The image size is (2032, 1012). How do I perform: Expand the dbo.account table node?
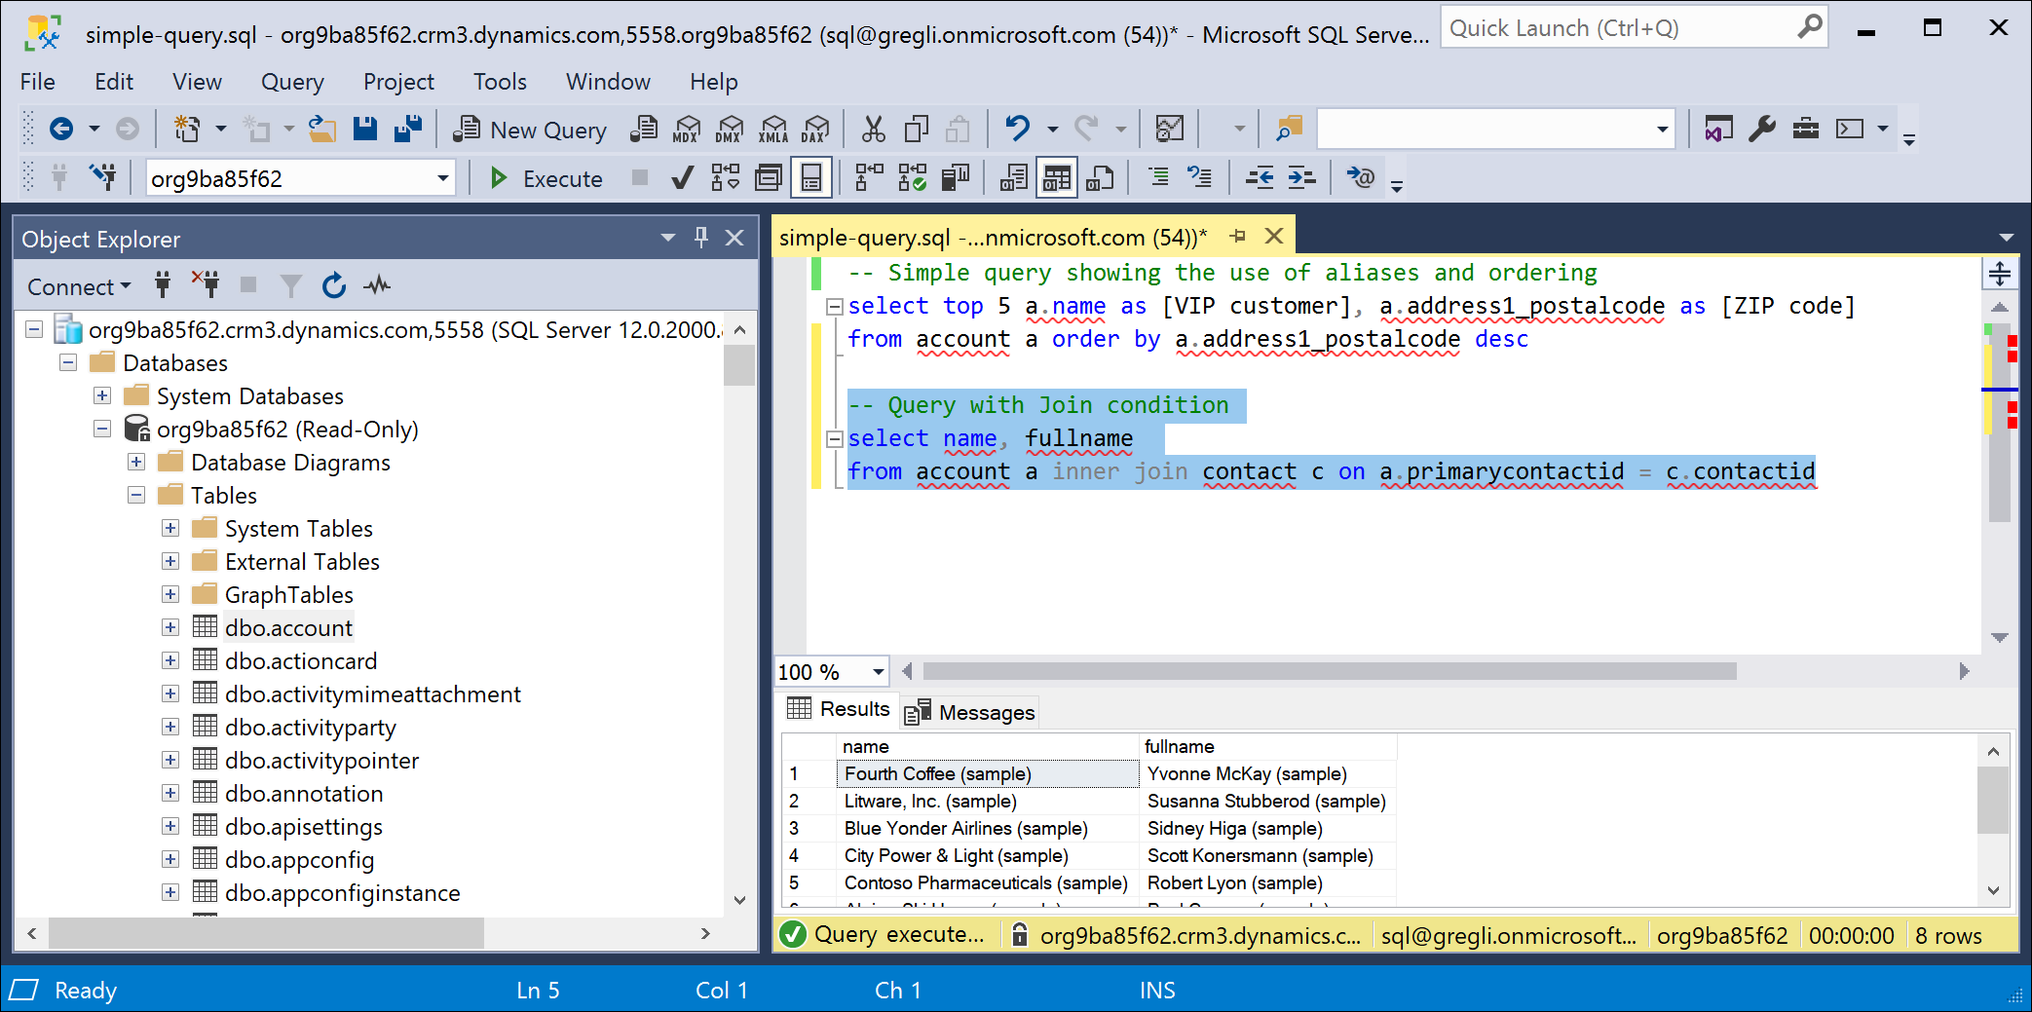pyautogui.click(x=170, y=628)
